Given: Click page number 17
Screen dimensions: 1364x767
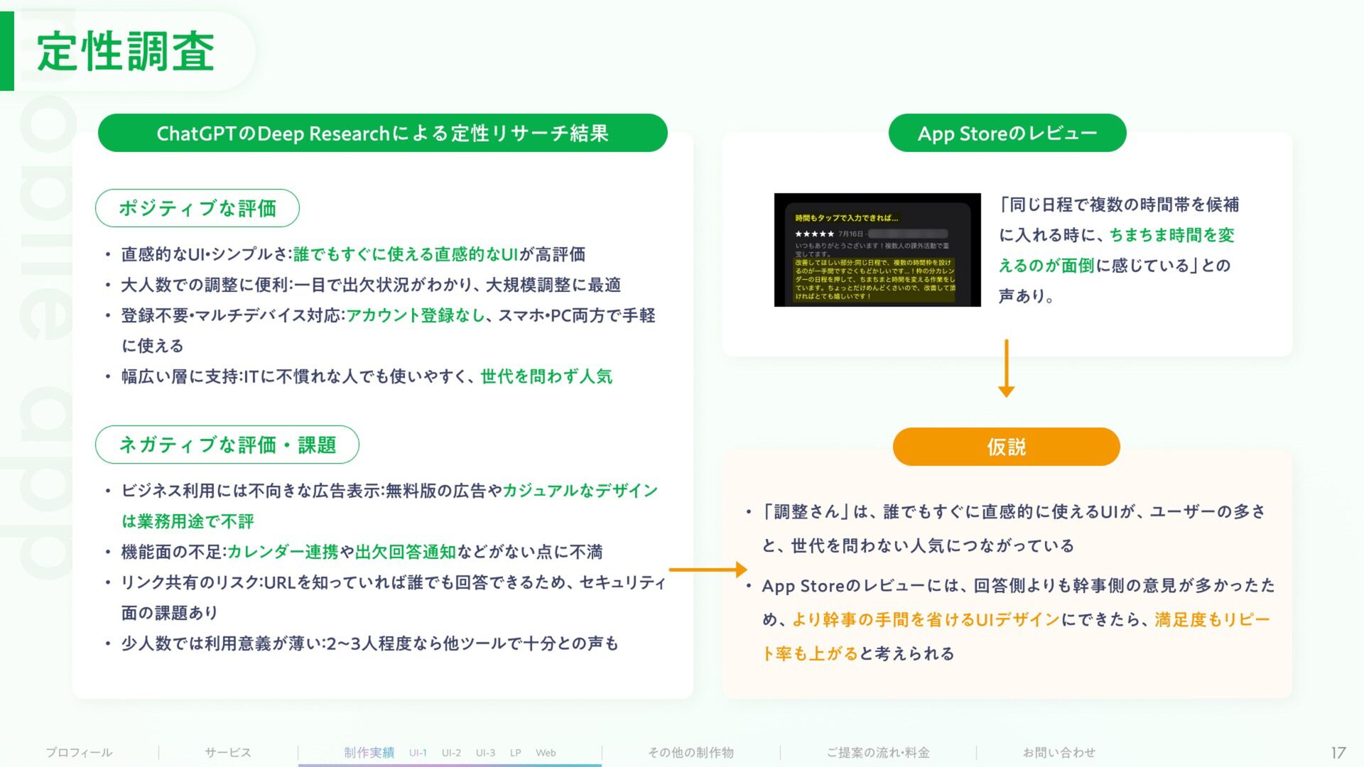Looking at the screenshot, I should point(1338,753).
